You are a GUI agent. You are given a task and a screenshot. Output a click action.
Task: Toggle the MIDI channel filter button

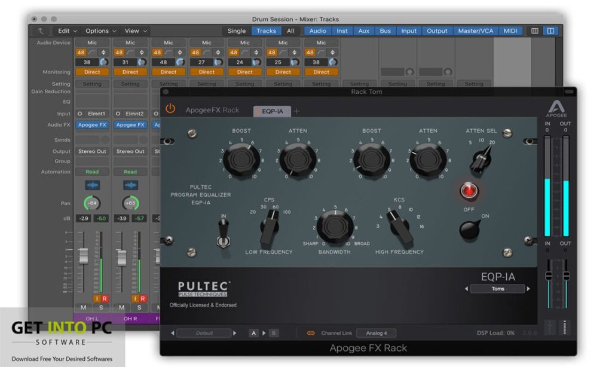click(510, 31)
